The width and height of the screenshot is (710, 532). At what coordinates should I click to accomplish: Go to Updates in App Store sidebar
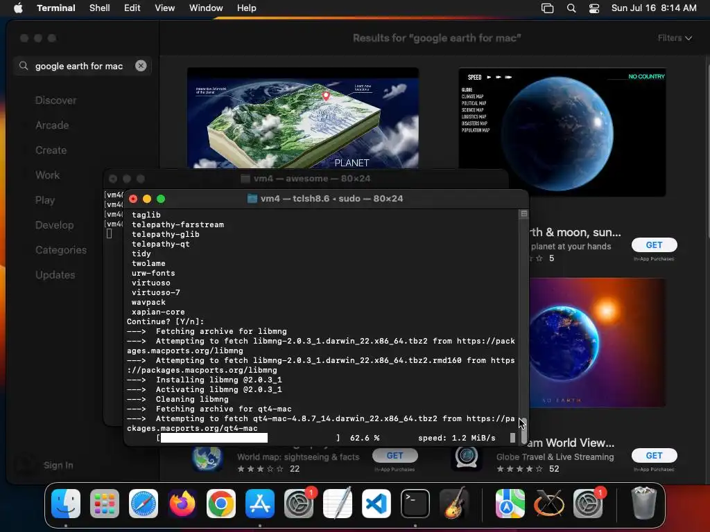55,275
